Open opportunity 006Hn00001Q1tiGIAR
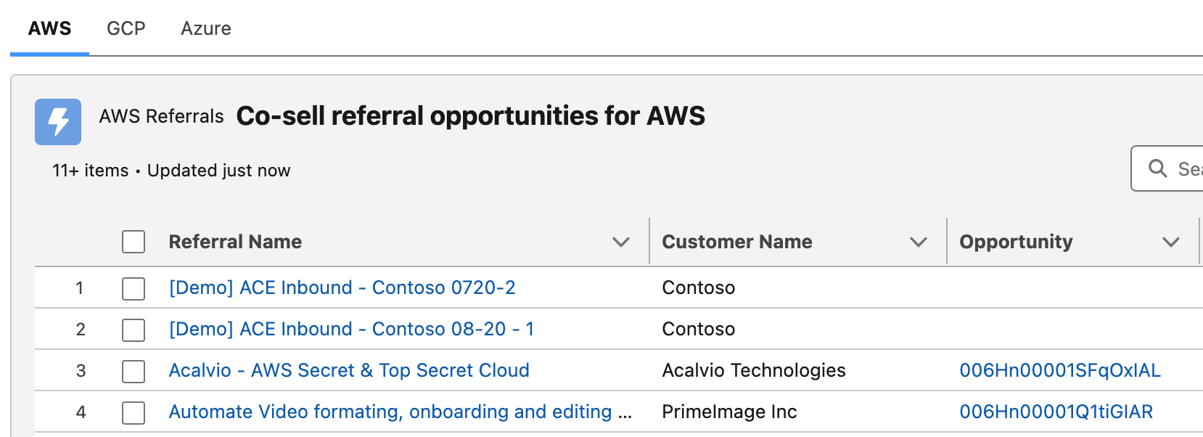Screen dimensions: 1203x437 (1056, 412)
